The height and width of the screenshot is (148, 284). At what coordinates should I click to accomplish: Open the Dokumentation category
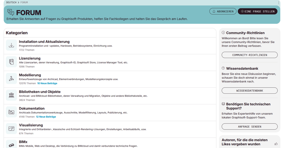32,108
